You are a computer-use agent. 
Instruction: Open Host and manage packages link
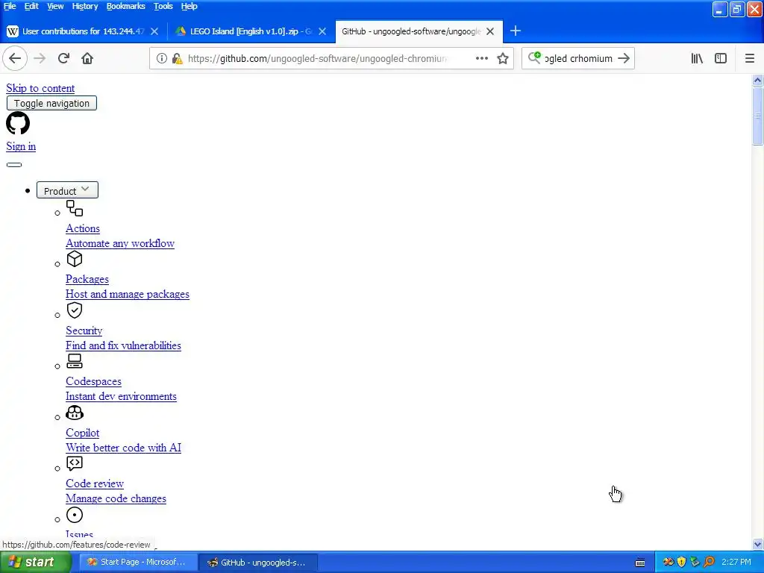tap(128, 294)
